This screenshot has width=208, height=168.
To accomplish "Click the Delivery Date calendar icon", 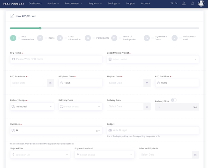I will tap(147, 107).
